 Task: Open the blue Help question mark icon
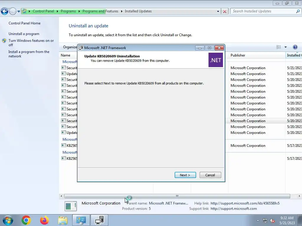[x=295, y=47]
